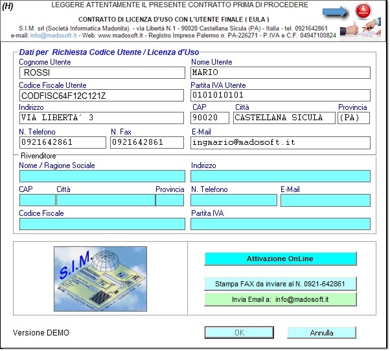Screen dimensions: 390x351
Task: Focus the Rivenditore CAP field
Action: click(38, 200)
